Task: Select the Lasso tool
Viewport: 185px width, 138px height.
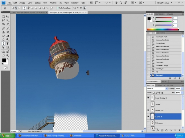Action: [x=3, y=21]
